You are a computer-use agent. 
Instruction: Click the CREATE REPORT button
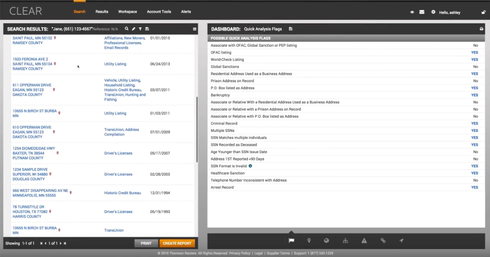[177, 243]
